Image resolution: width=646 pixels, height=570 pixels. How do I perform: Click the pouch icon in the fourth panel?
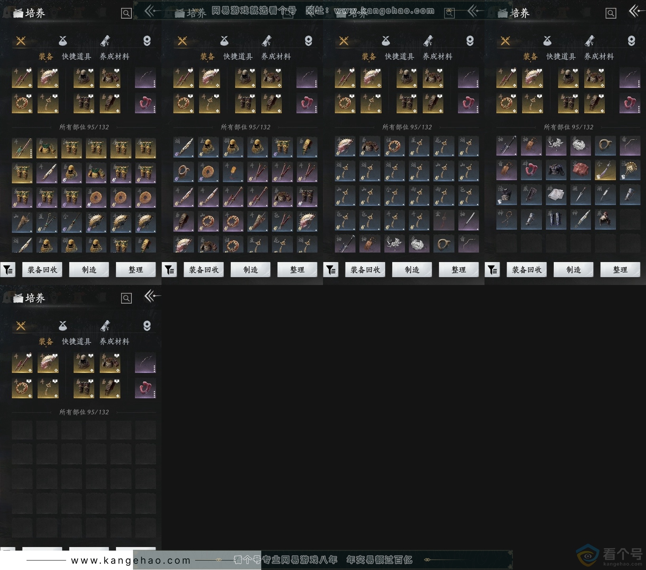point(547,41)
